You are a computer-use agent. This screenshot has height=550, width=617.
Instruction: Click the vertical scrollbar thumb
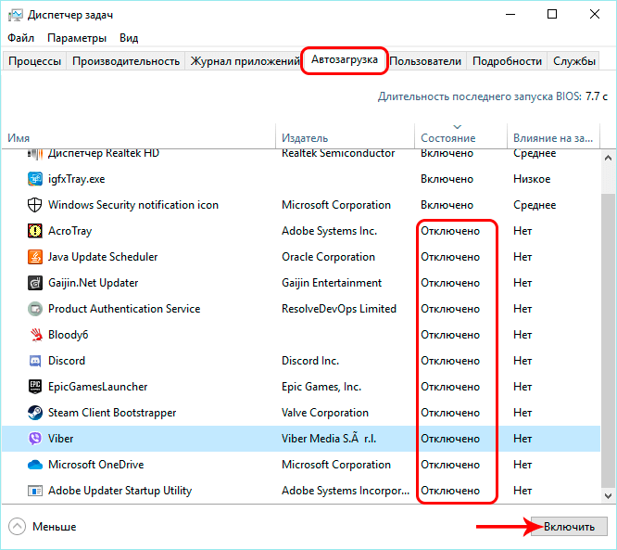608,340
